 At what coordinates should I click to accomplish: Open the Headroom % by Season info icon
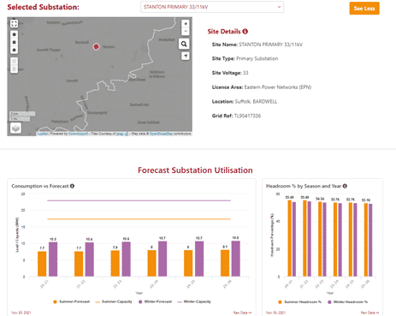pyautogui.click(x=345, y=186)
